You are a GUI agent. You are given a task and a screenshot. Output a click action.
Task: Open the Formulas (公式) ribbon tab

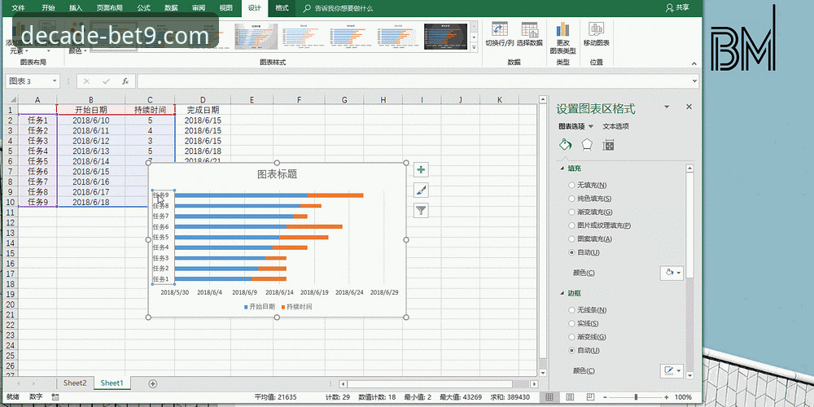[144, 8]
